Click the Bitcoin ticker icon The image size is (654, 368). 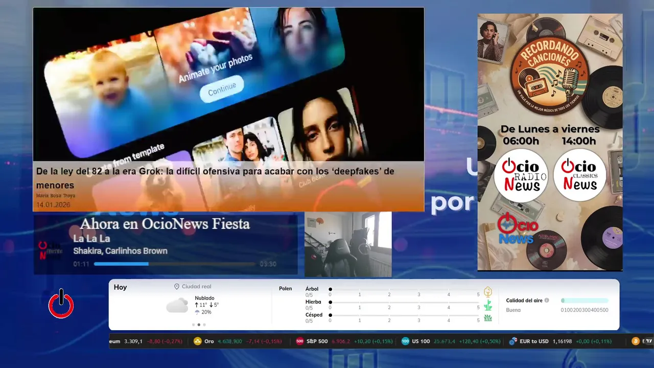(636, 341)
